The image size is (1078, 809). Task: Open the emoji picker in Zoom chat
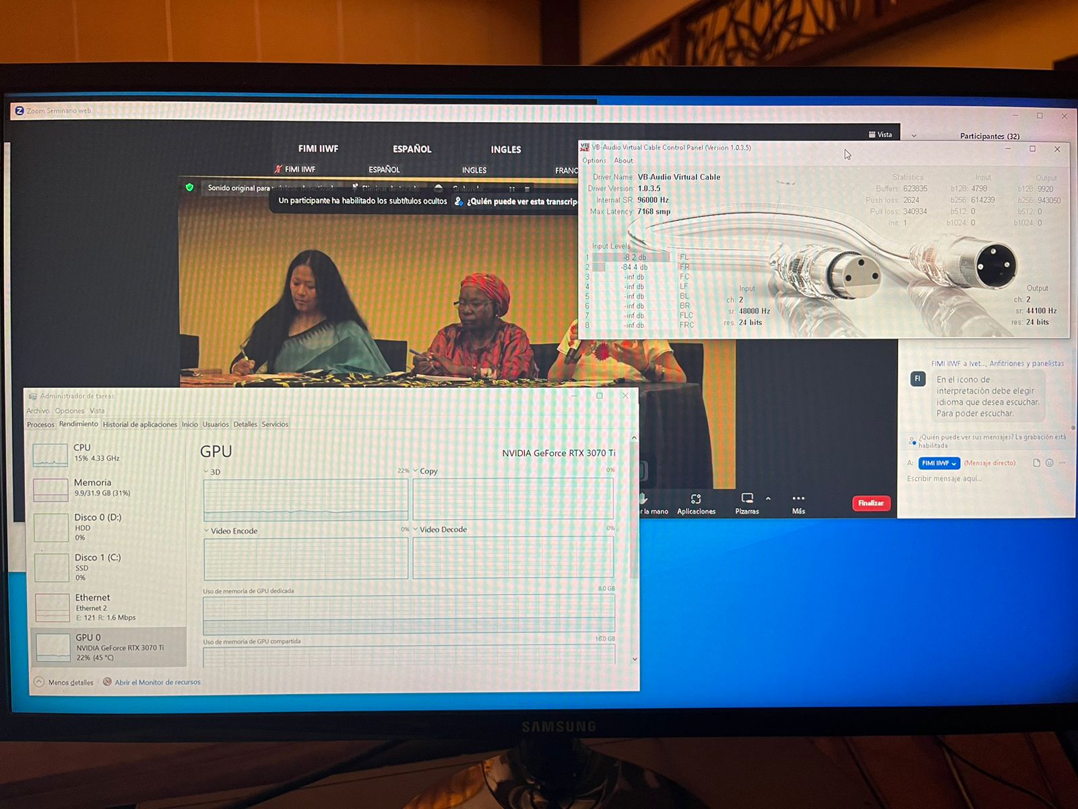[1049, 463]
